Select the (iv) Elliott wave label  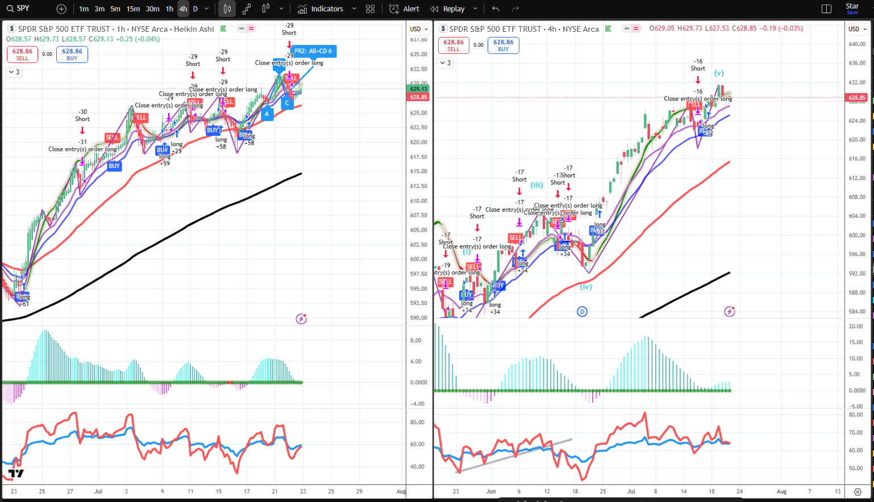586,287
